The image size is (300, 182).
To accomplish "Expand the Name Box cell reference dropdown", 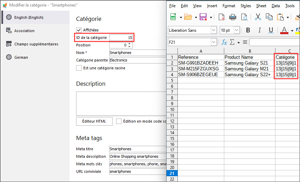I will (214, 42).
